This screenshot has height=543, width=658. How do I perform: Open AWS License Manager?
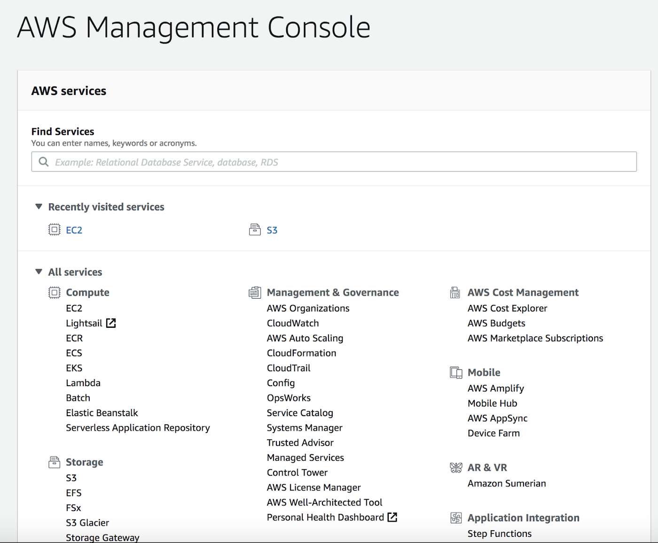click(314, 488)
